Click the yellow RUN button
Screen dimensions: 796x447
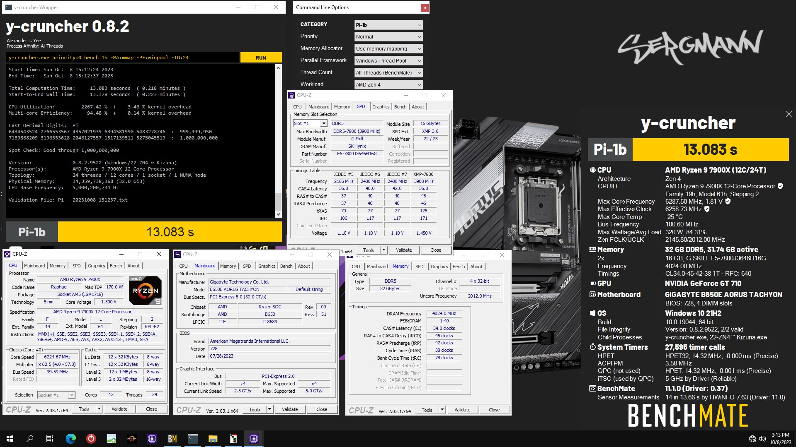pyautogui.click(x=261, y=58)
